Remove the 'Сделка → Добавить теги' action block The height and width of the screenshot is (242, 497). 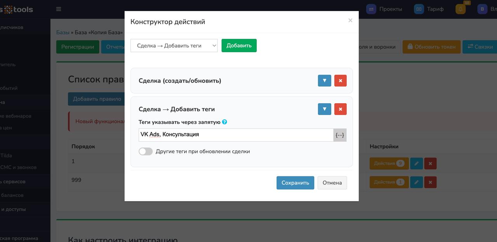pyautogui.click(x=340, y=109)
